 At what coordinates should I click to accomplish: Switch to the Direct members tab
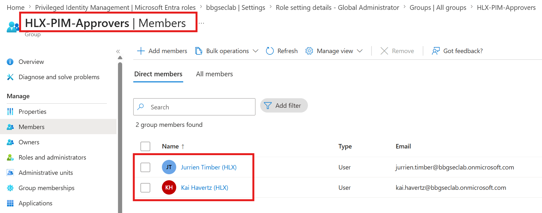pos(158,74)
